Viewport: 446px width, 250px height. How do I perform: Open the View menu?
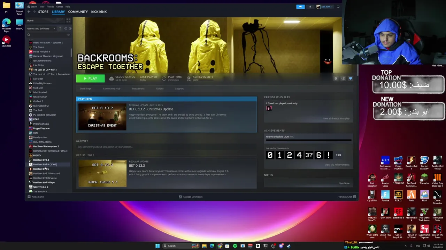(x=42, y=7)
